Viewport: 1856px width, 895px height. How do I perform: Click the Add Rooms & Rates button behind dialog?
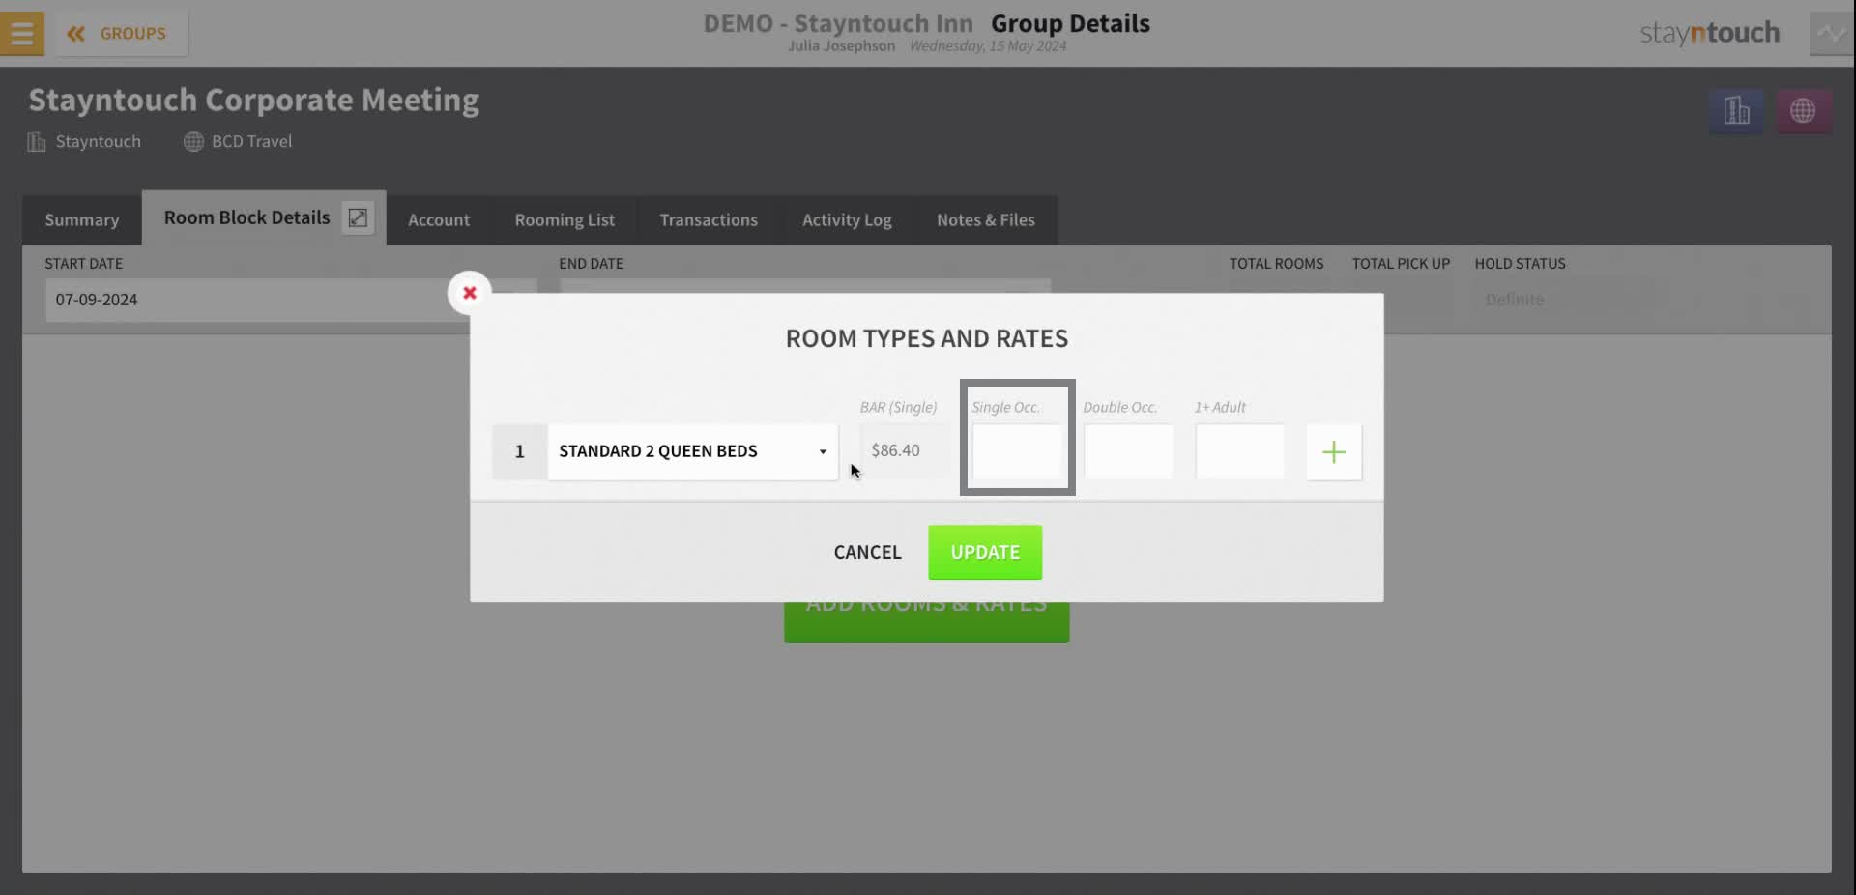[926, 621]
